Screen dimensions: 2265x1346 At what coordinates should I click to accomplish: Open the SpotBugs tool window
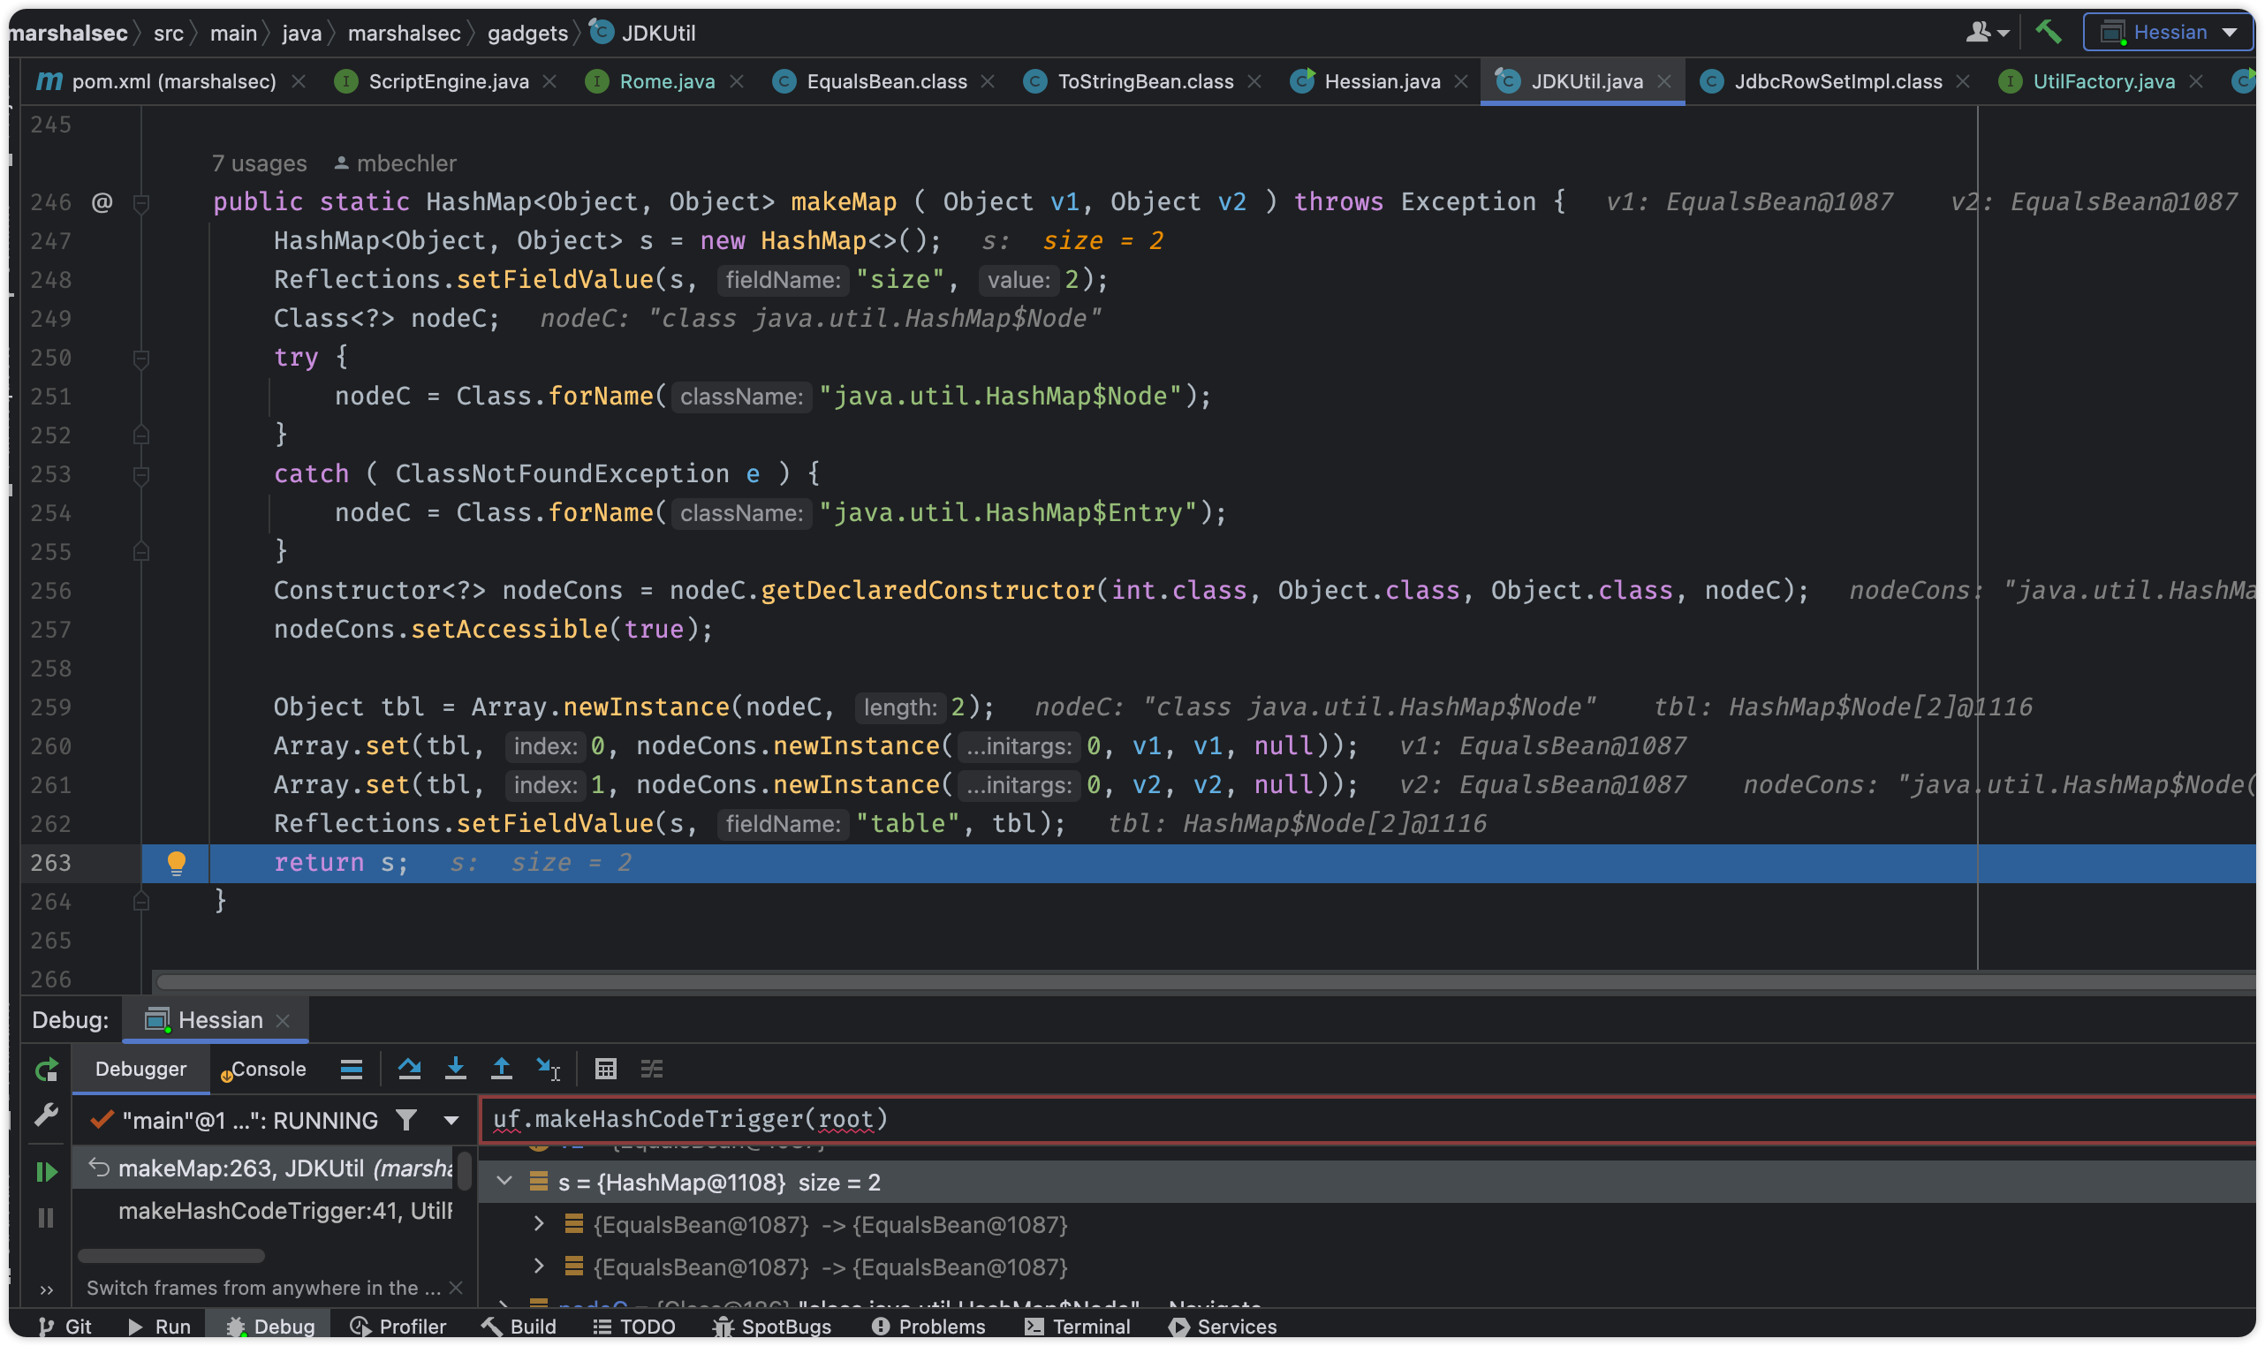point(772,1327)
